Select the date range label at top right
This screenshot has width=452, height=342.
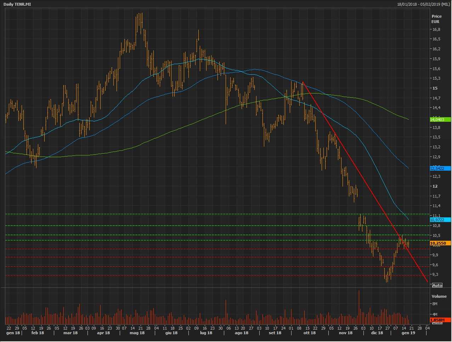(x=423, y=4)
